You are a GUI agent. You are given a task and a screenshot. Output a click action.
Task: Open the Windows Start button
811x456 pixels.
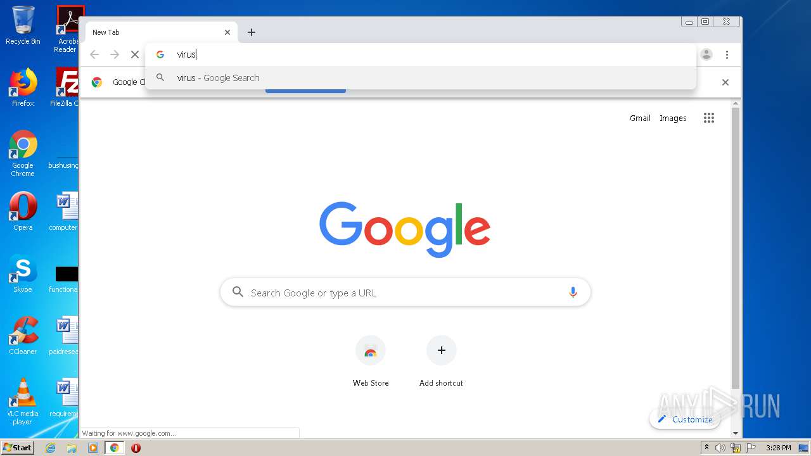[x=18, y=448]
